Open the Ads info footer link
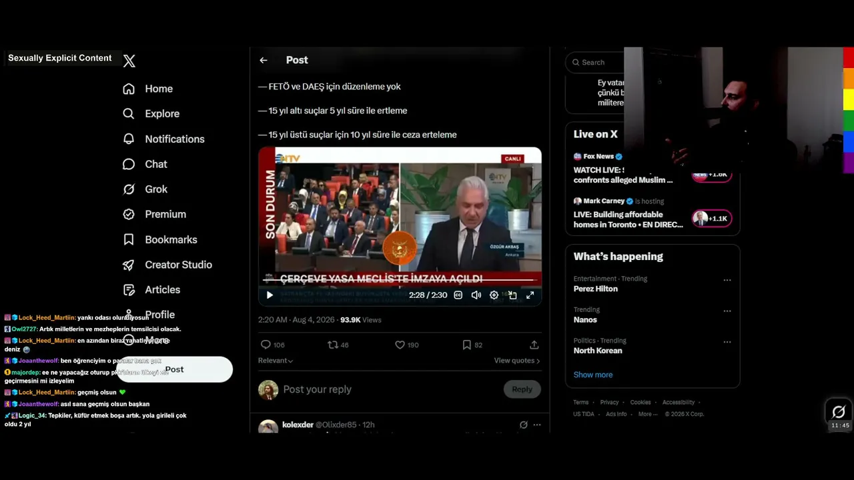The image size is (854, 480). point(616,414)
